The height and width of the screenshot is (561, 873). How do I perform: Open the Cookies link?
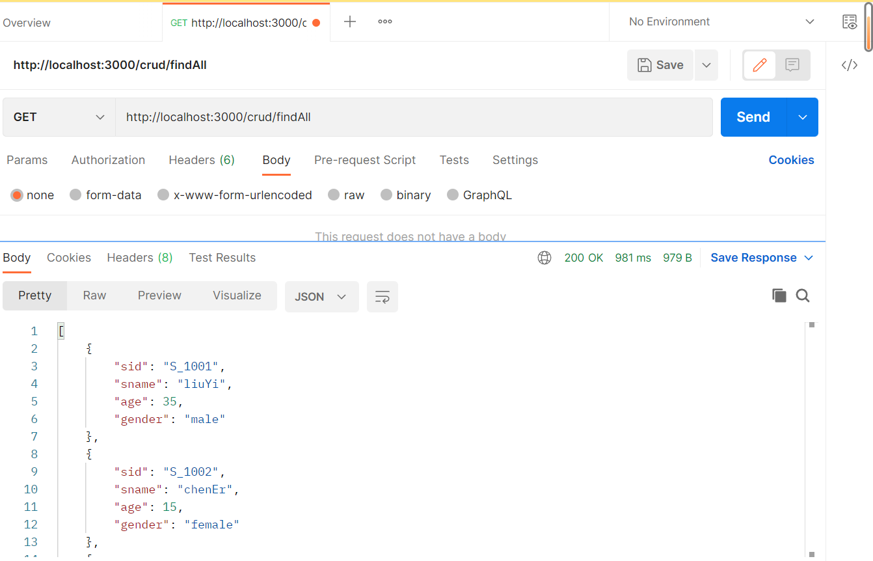click(x=791, y=160)
